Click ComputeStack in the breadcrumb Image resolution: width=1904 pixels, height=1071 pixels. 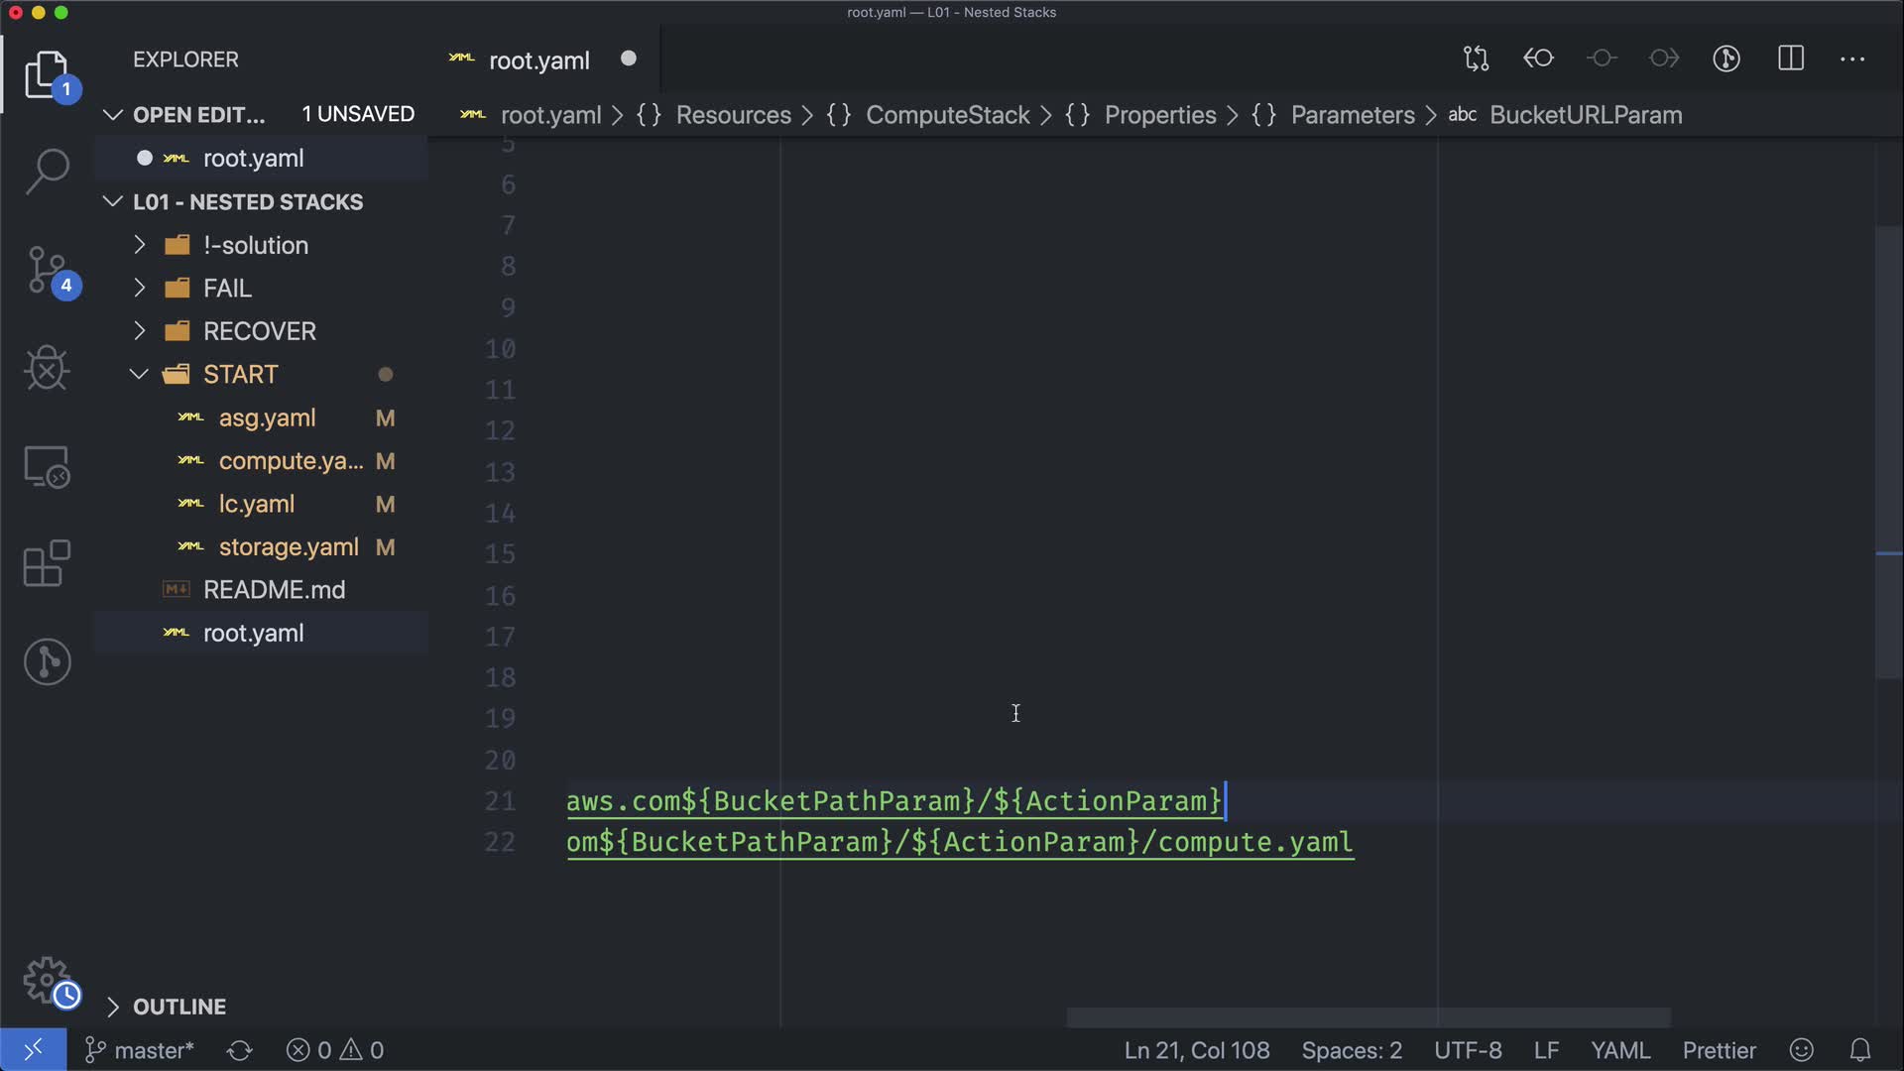pos(947,115)
